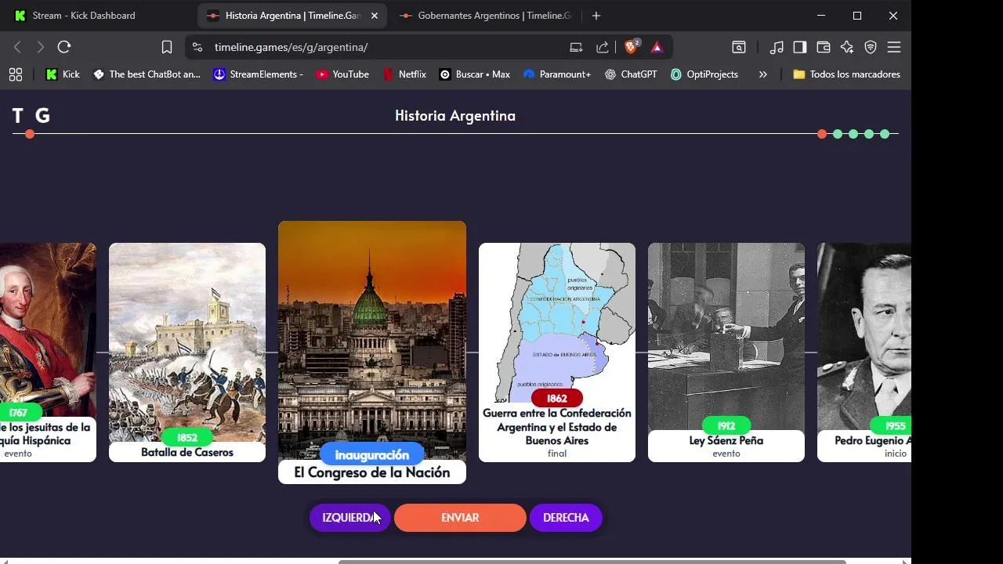Bookmark this page with the bookmark icon
The height and width of the screenshot is (564, 1003).
[167, 47]
